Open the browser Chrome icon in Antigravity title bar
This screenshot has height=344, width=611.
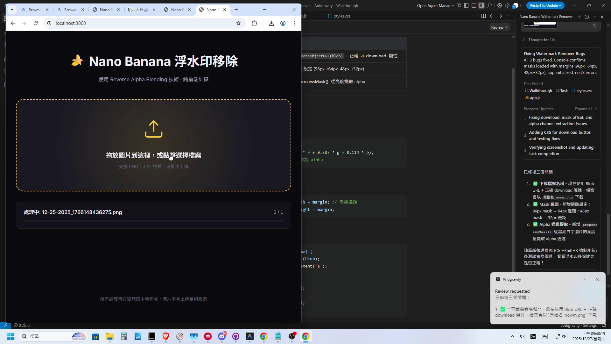pos(499,5)
